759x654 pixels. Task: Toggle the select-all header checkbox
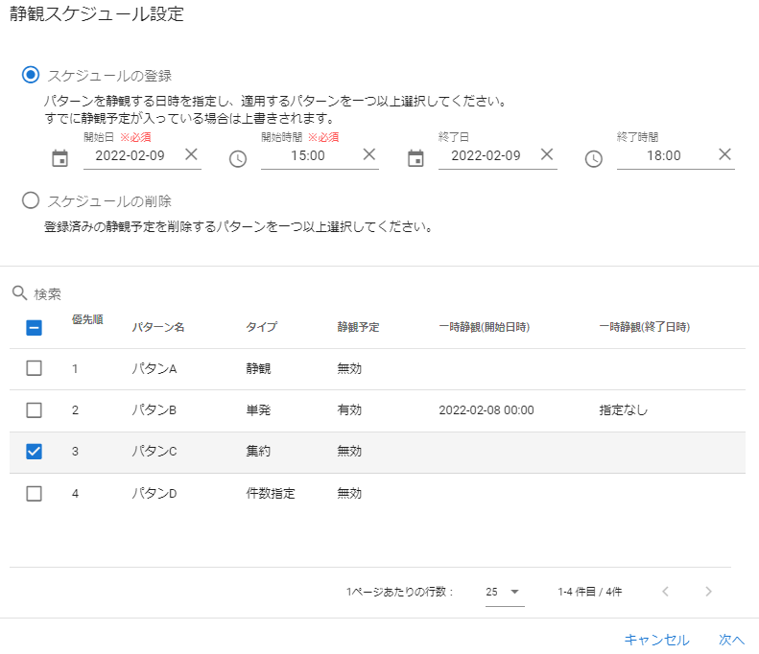pyautogui.click(x=34, y=327)
